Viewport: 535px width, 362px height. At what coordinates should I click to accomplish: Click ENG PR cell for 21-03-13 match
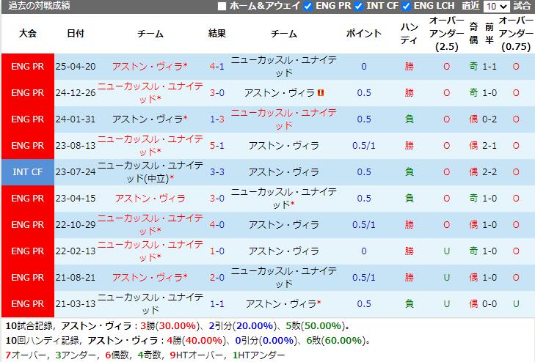(28, 304)
